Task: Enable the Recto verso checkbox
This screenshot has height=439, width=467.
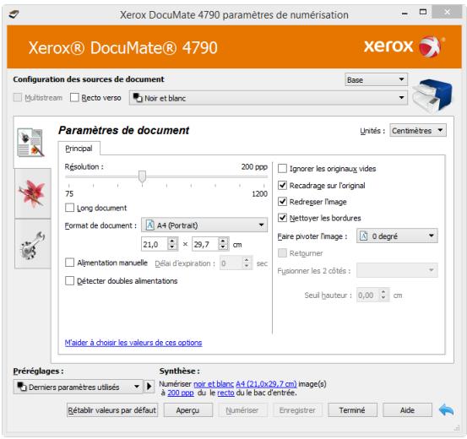Action: point(74,97)
